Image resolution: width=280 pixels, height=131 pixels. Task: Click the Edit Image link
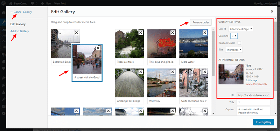click(x=251, y=80)
